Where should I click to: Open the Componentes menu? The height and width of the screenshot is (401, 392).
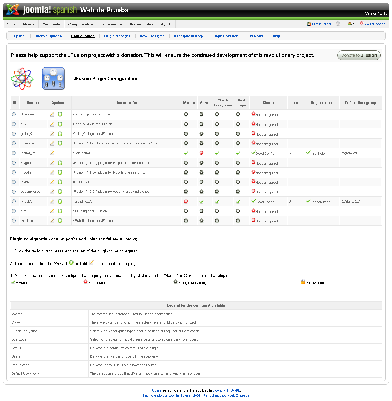pos(80,24)
